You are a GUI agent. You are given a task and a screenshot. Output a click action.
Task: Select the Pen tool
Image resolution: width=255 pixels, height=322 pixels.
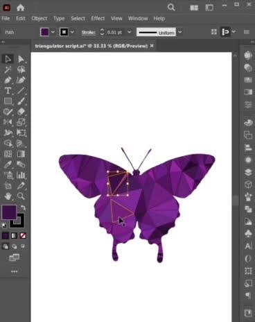pyautogui.click(x=8, y=80)
